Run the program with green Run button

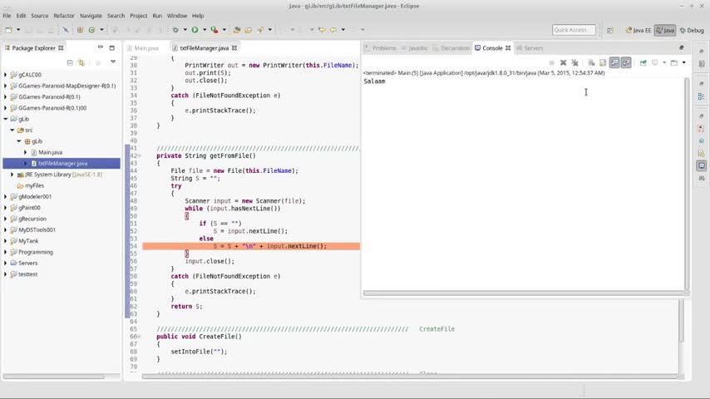pos(195,30)
